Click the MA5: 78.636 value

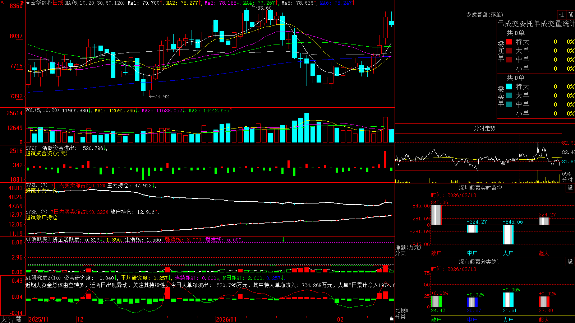coord(298,3)
